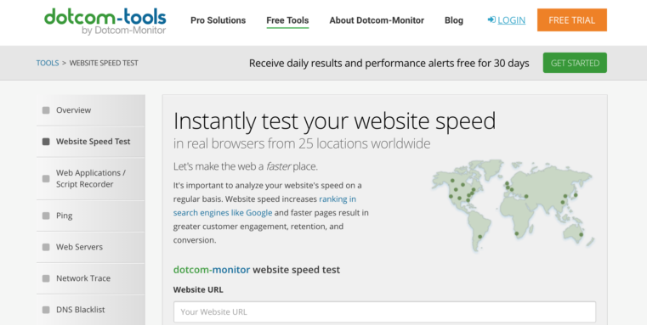Click the square icon beside Ping
Viewport: 647px width, 325px height.
(46, 216)
